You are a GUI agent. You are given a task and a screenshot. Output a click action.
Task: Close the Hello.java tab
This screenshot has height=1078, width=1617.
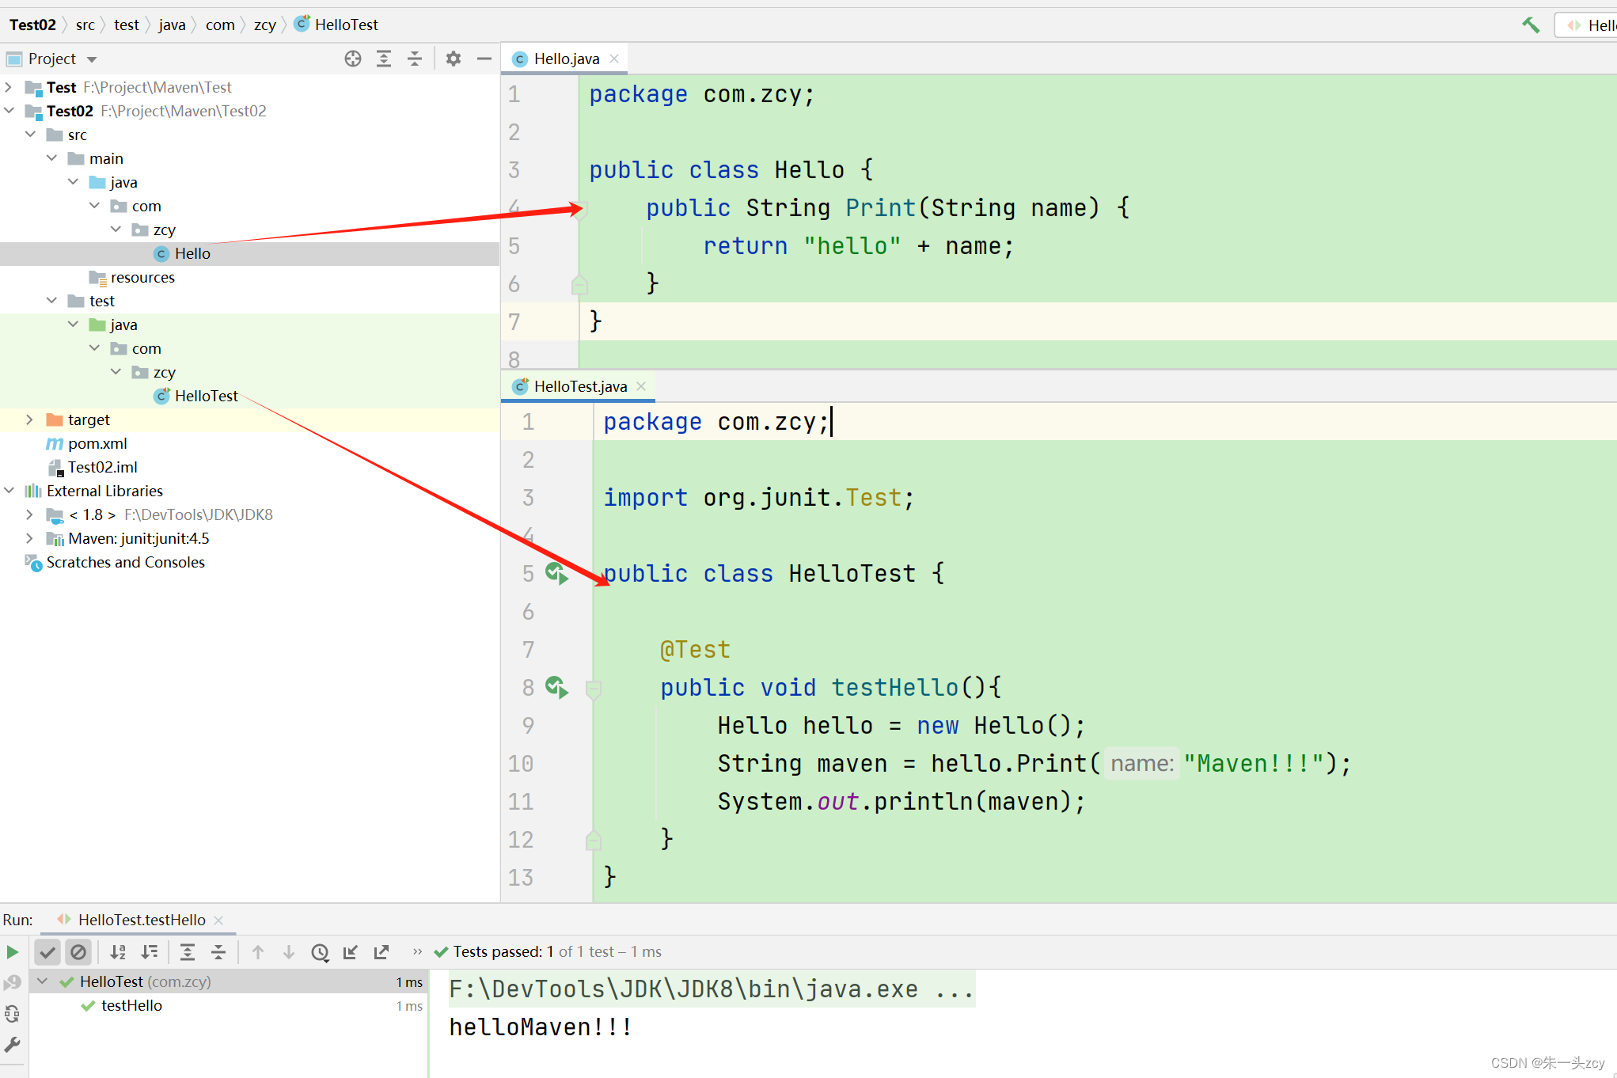pyautogui.click(x=614, y=59)
